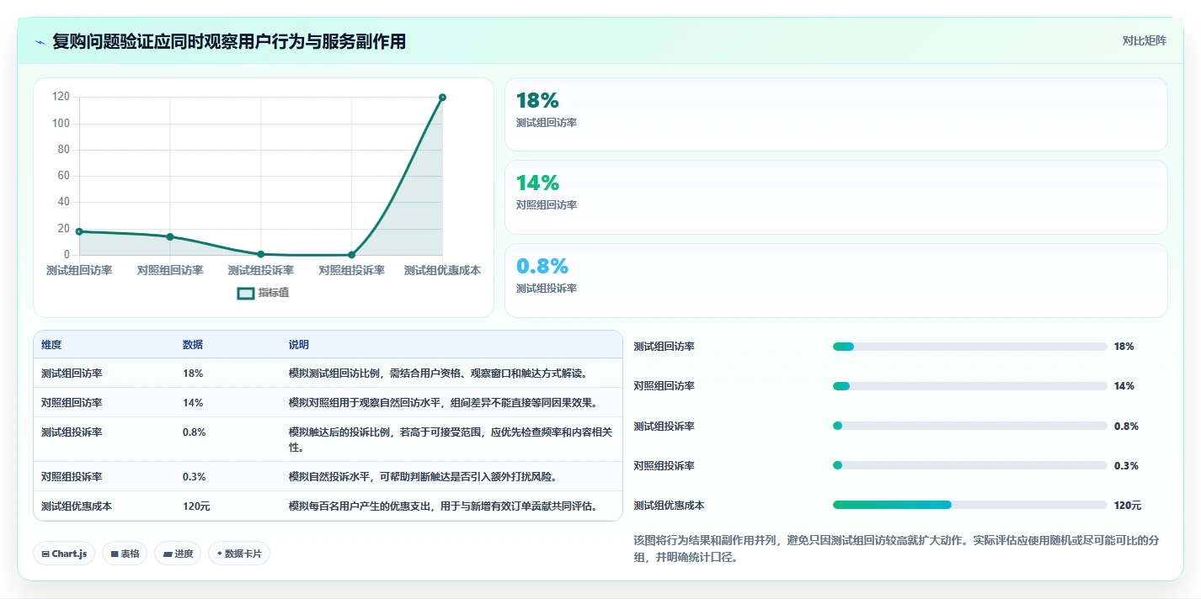This screenshot has height=599, width=1201.
Task: Click the lightning icon beside the title
Action: [x=40, y=41]
